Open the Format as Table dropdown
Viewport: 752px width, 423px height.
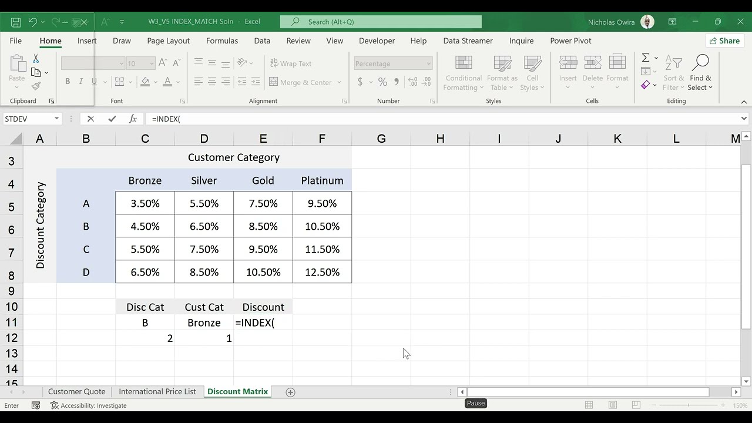[502, 73]
